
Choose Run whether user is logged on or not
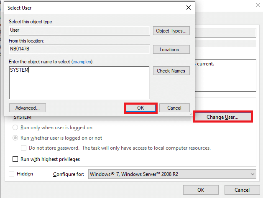15,138
